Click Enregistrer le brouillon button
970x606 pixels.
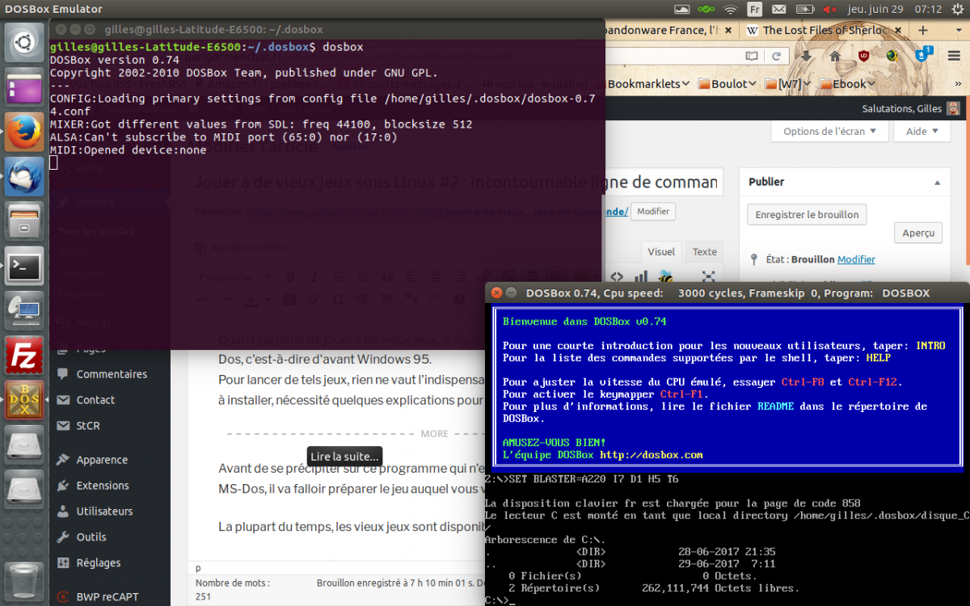tap(807, 215)
